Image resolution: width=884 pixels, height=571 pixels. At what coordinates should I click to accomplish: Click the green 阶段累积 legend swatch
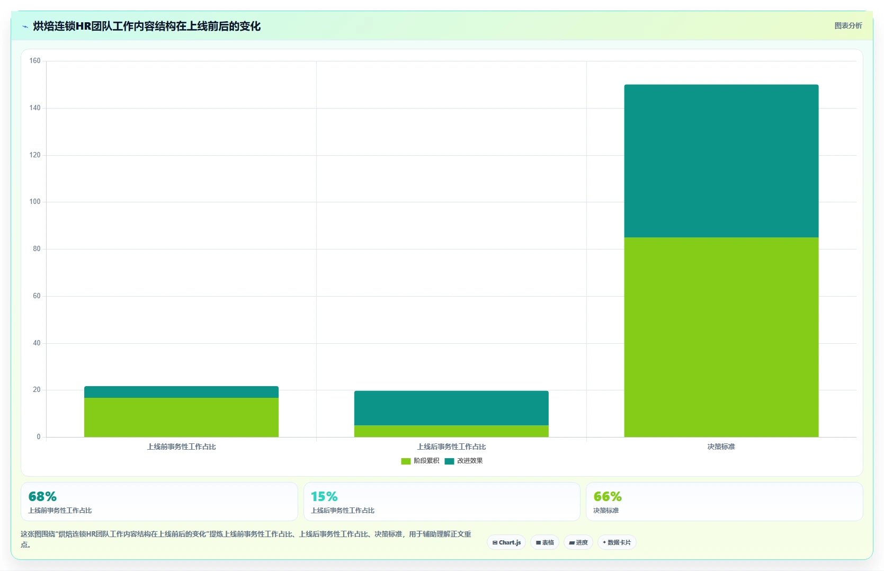click(406, 461)
